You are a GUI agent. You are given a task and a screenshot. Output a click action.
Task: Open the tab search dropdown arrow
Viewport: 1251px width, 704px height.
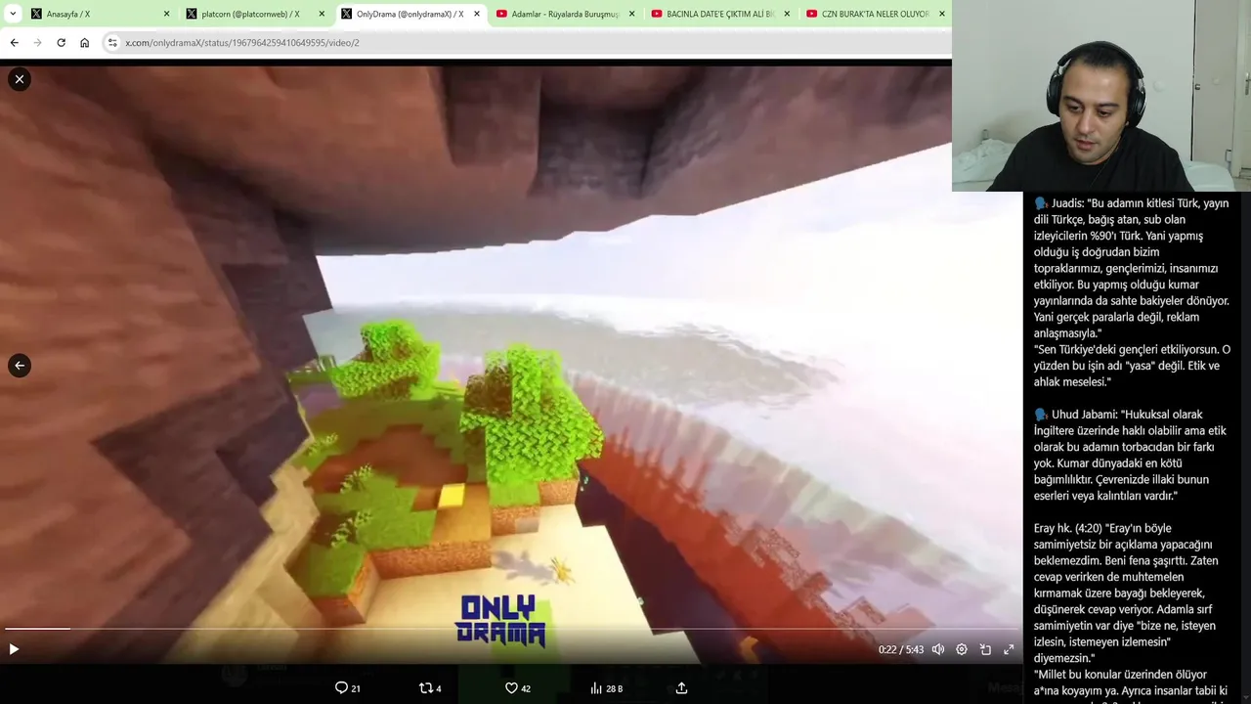pos(13,14)
